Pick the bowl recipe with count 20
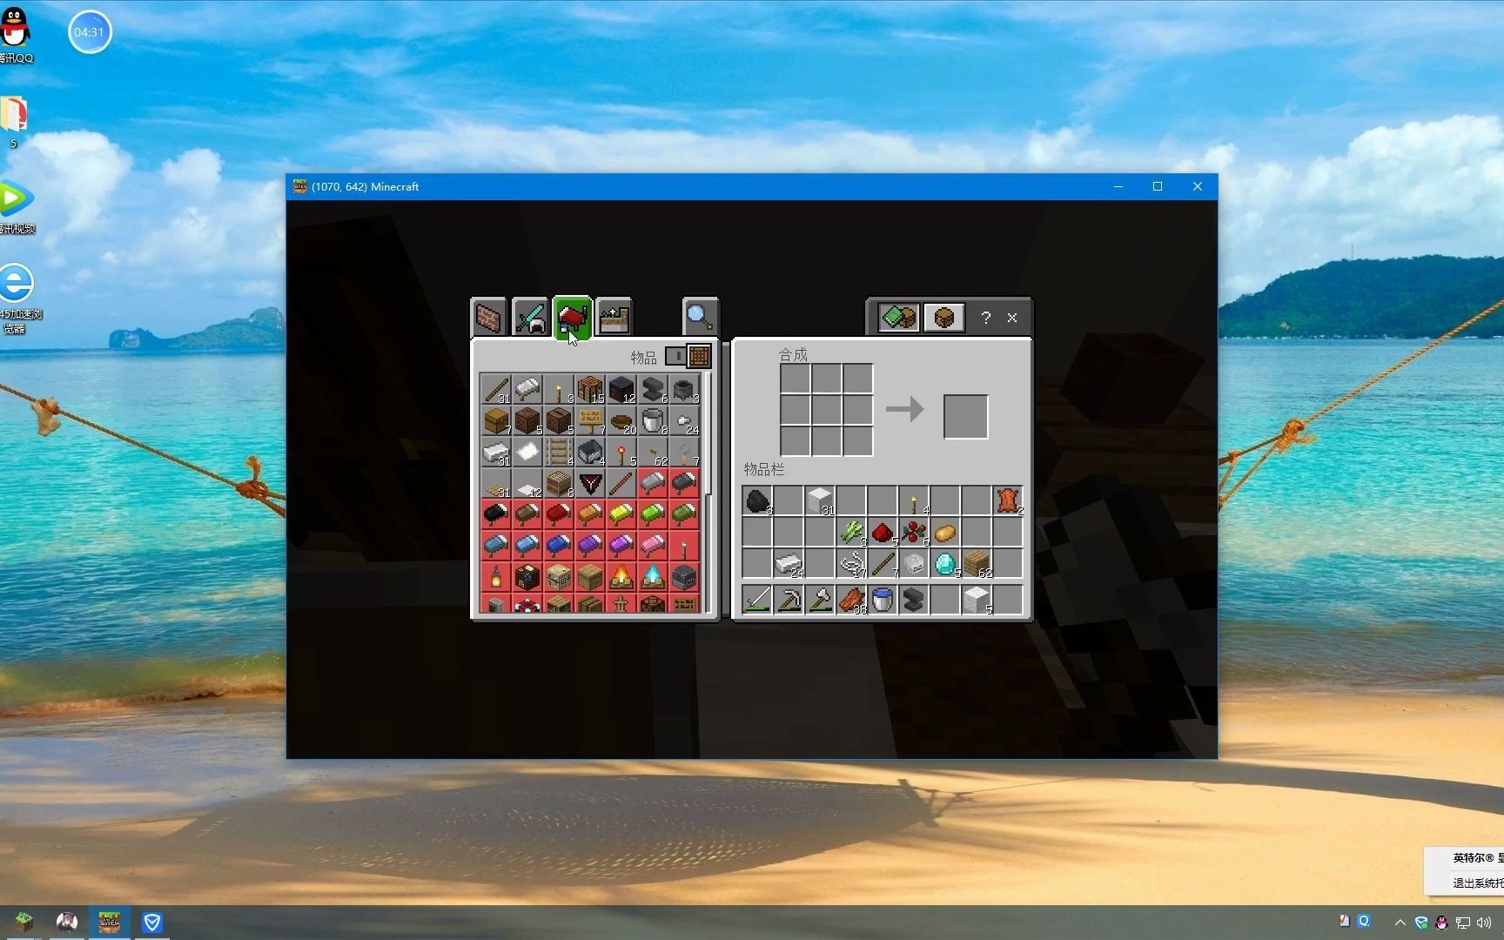The image size is (1504, 940). [621, 421]
